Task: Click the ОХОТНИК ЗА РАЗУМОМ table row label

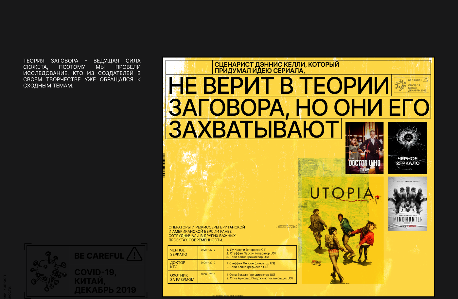Action: click(182, 277)
